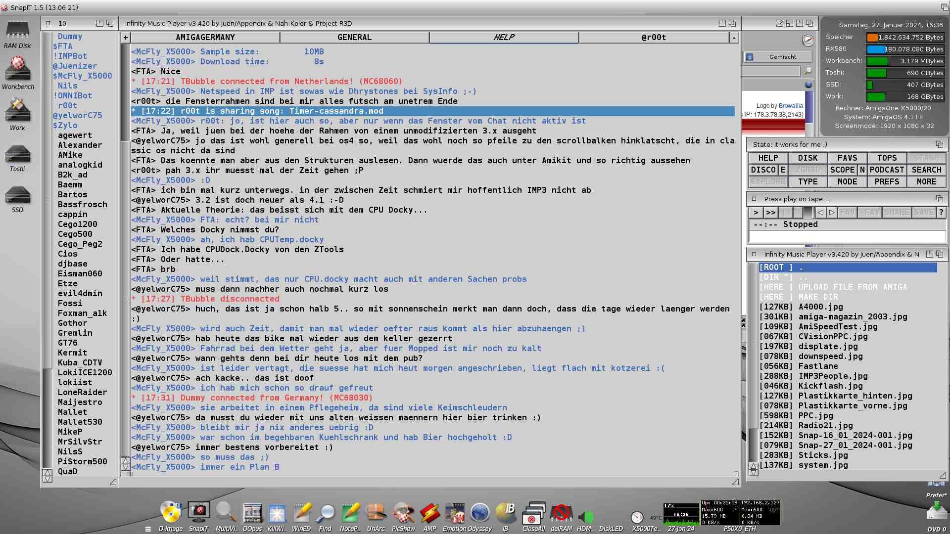Switch to the GENERAL chat tab
The width and height of the screenshot is (950, 534).
click(x=354, y=38)
